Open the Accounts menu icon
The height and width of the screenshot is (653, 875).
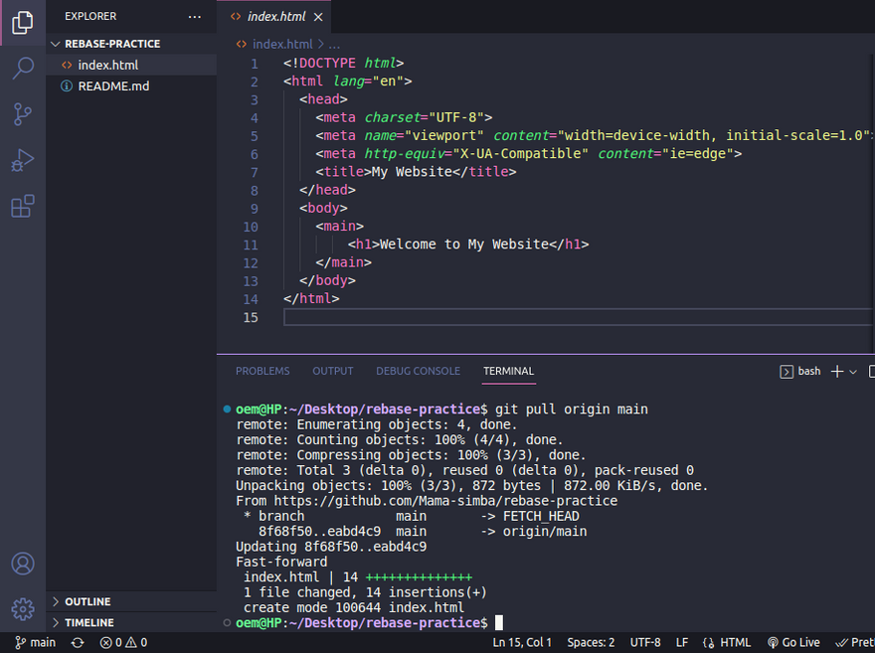(23, 564)
